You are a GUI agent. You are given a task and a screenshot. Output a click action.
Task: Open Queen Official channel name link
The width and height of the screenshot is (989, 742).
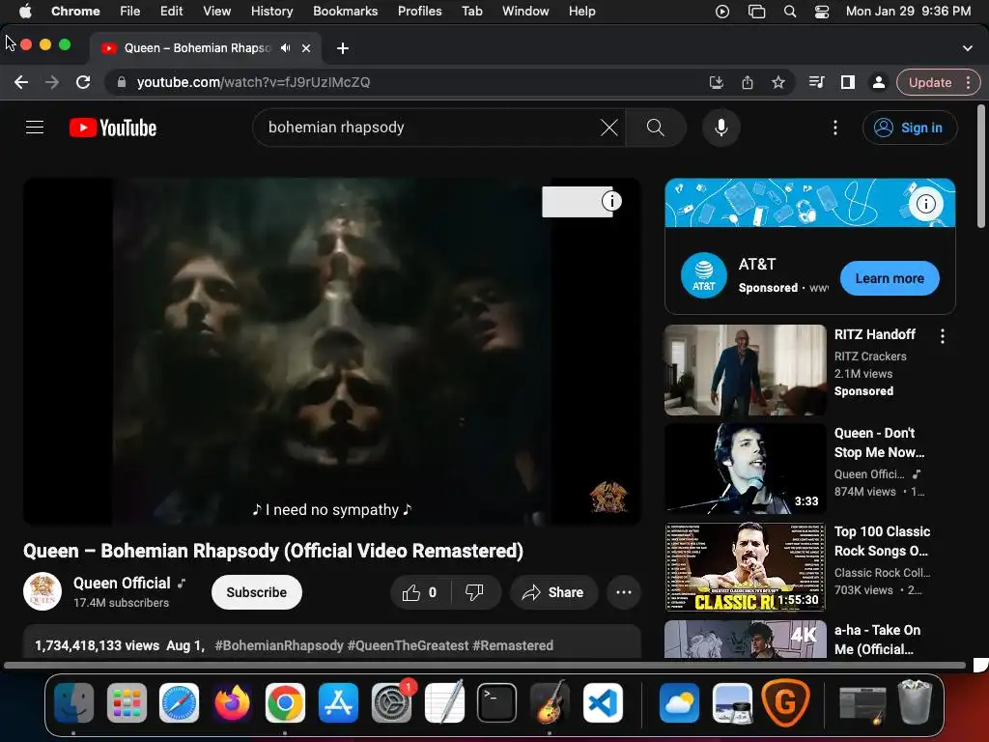pos(122,583)
